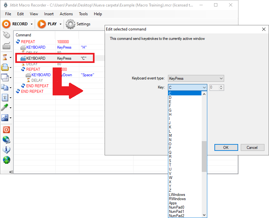Choose NumPad0 in key list
269x218 pixels.
click(x=185, y=207)
